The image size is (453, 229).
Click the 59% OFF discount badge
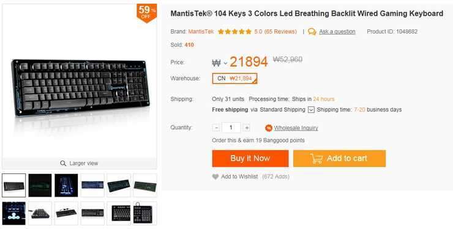coord(147,13)
